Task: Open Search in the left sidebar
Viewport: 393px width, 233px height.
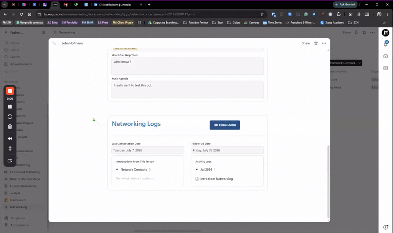Action: coord(15,57)
